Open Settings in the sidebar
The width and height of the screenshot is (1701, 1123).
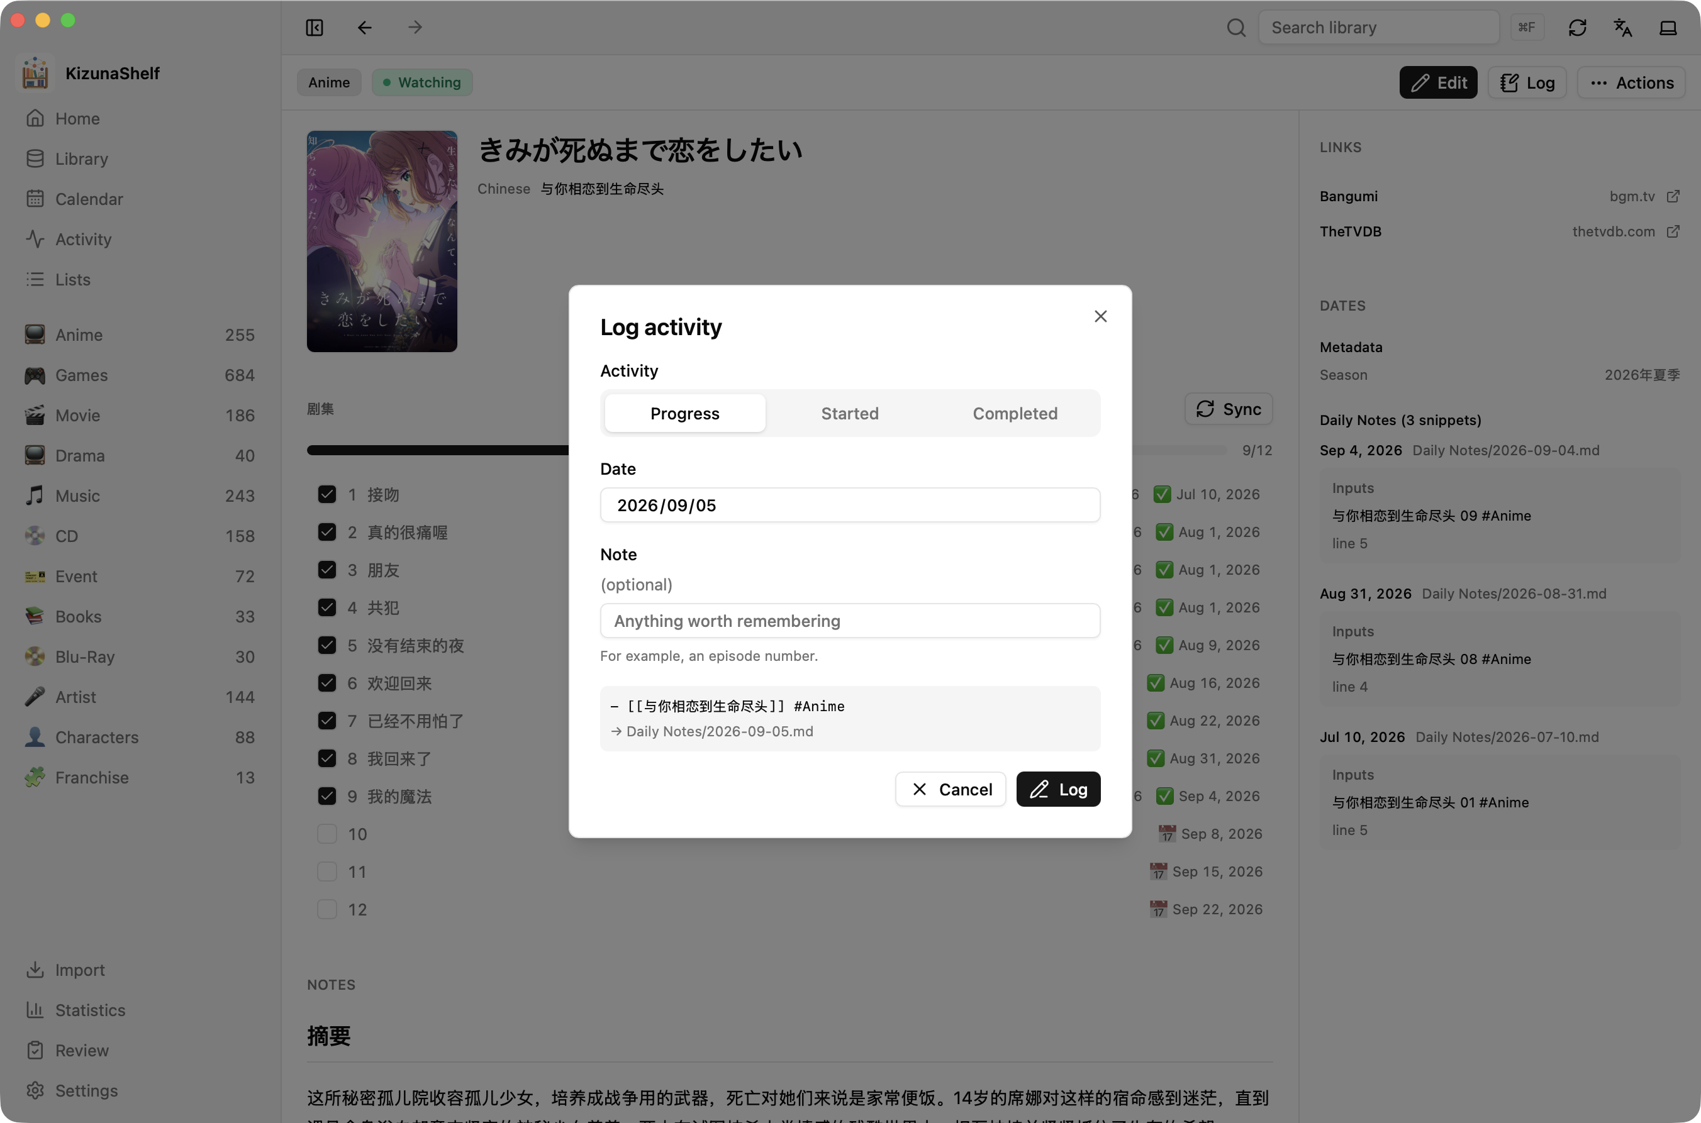pyautogui.click(x=140, y=1090)
